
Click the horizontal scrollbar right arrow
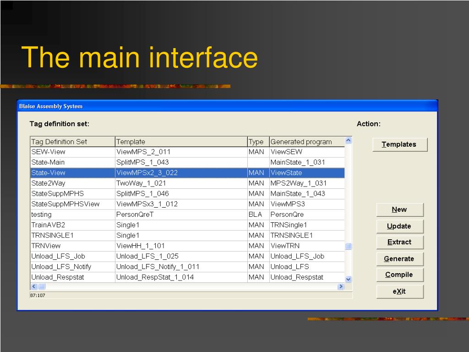(x=340, y=286)
